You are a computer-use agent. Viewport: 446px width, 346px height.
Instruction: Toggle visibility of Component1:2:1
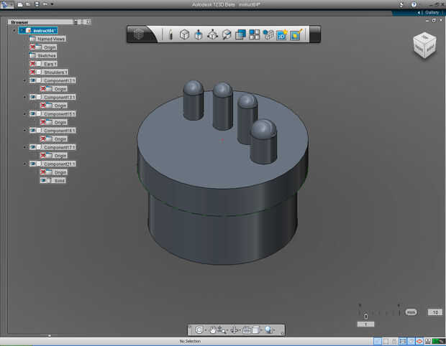pyautogui.click(x=32, y=80)
